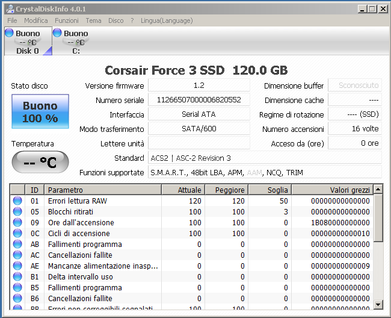391x318 pixels.
Task: Click the blue status orb for Disk 0
Action: tap(9, 33)
